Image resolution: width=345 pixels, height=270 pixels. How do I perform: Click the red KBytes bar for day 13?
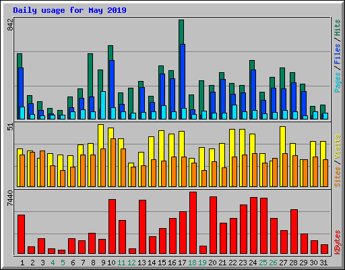(x=142, y=227)
